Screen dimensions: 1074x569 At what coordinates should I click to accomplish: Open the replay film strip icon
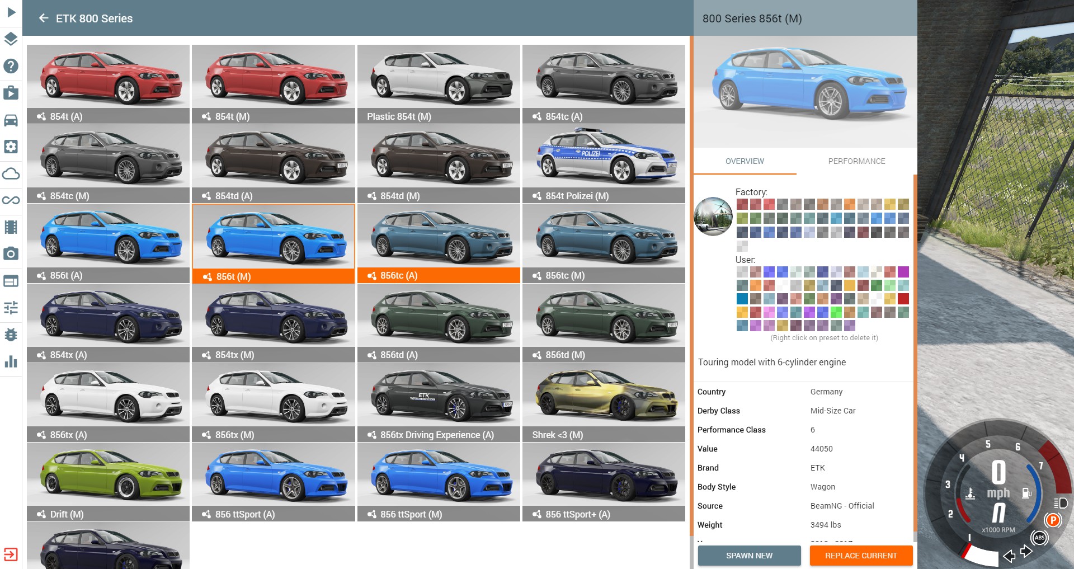(11, 227)
